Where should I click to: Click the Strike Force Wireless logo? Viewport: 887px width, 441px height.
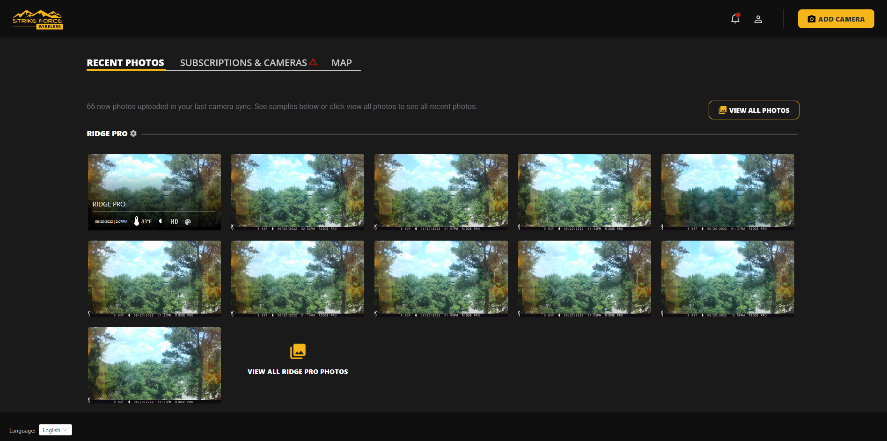[37, 20]
